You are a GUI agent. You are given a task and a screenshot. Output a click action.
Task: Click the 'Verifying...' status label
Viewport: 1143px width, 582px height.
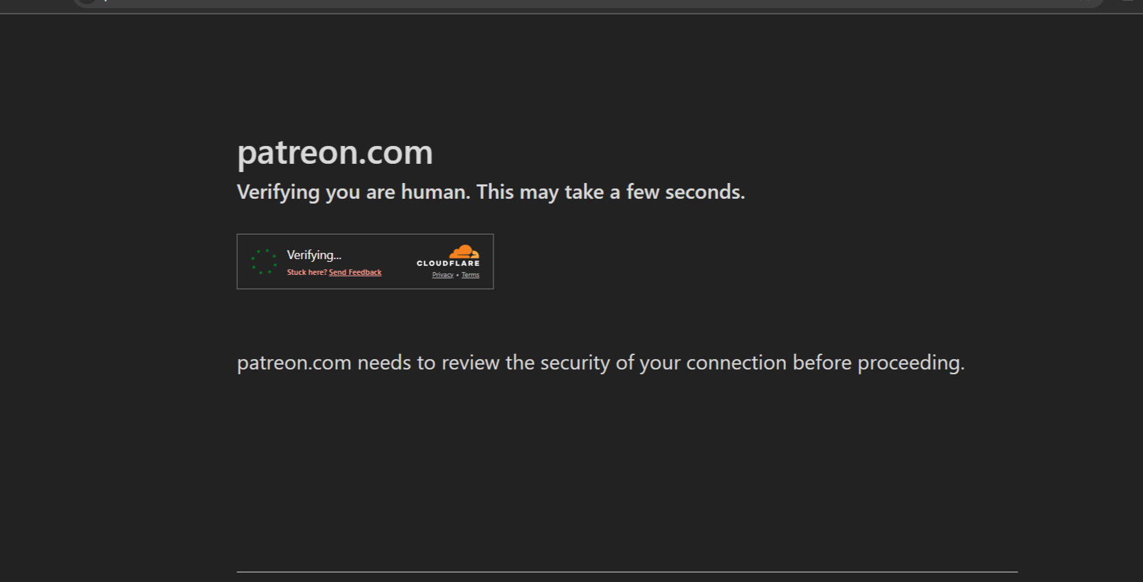(x=314, y=255)
